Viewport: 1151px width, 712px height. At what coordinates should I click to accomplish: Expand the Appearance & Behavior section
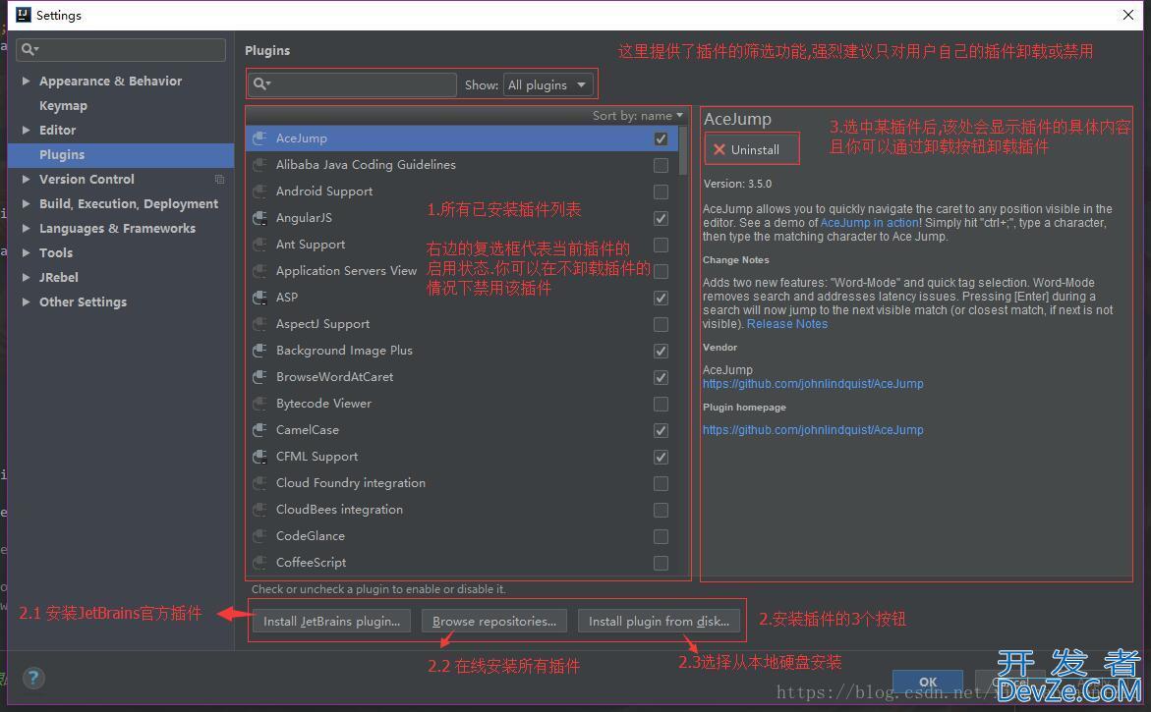pyautogui.click(x=26, y=81)
